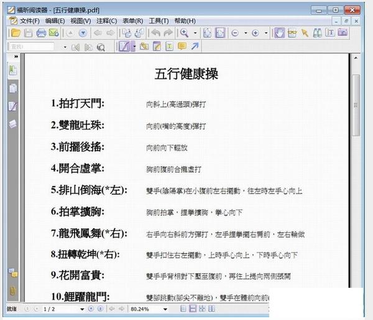Open the 注释(C) menu
Screen dimensions: 373x320
click(106, 21)
